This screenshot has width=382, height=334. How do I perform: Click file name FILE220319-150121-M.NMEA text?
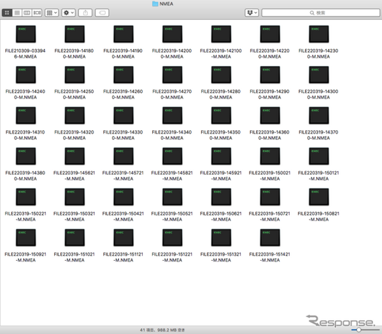pos(318,176)
